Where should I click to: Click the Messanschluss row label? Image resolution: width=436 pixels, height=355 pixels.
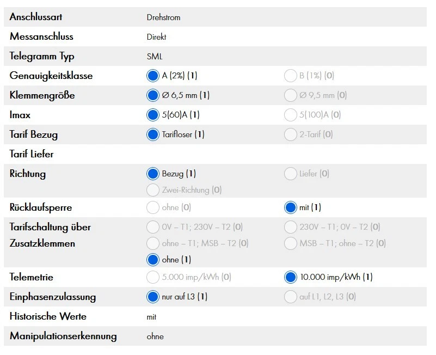(41, 36)
